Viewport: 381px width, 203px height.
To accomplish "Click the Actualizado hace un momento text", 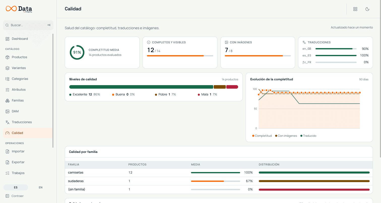I will pos(352,27).
